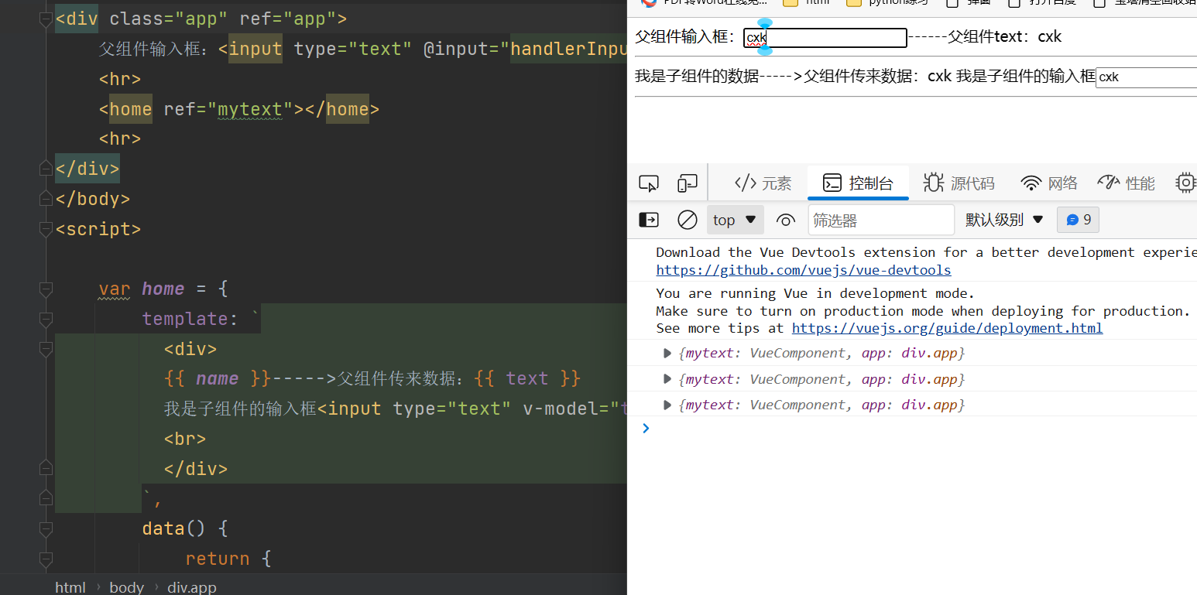Screen dimensions: 1197x595
Task: Click the home variable name in code
Action: [x=163, y=289]
